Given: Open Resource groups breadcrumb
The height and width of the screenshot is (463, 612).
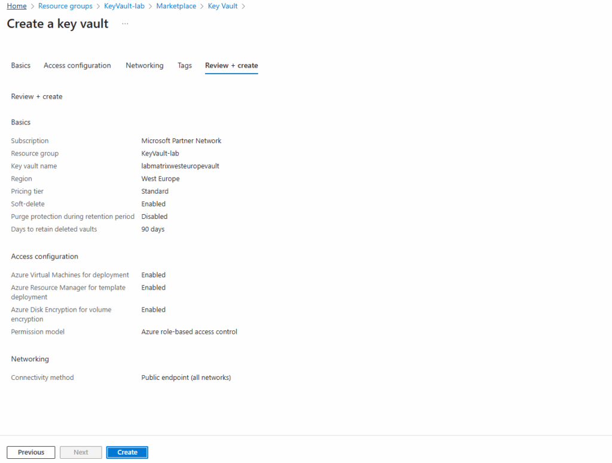Looking at the screenshot, I should 65,6.
